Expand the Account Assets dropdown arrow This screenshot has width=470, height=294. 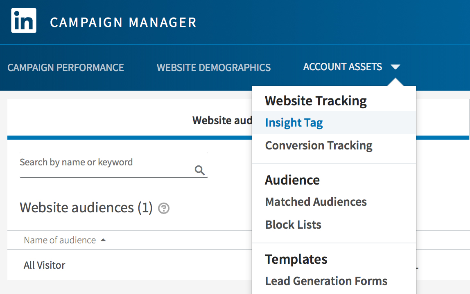click(395, 67)
